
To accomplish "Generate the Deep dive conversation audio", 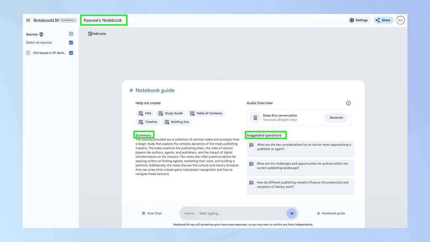I will pos(336,117).
